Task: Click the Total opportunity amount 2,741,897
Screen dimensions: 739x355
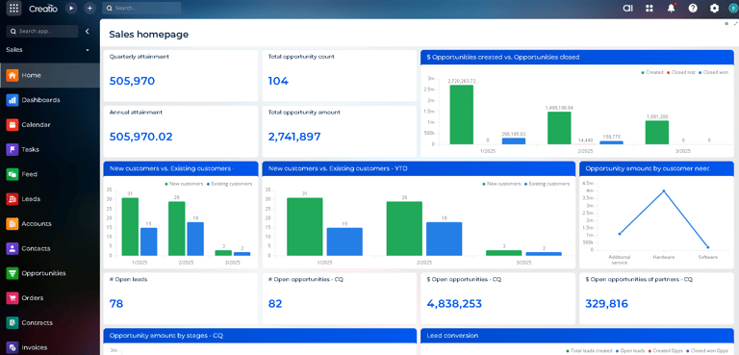Action: tap(294, 137)
